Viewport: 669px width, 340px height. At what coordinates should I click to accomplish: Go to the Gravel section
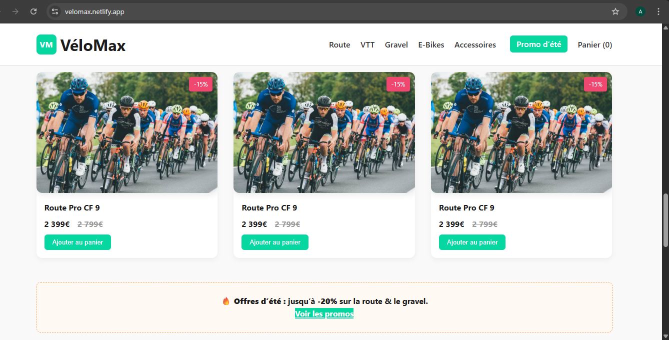pyautogui.click(x=396, y=45)
